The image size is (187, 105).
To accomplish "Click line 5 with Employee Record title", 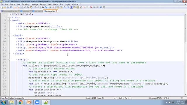I will pyautogui.click(x=39, y=27).
